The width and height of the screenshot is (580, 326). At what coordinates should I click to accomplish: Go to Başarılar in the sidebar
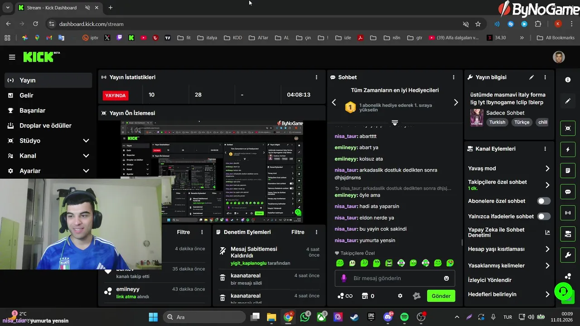(48, 110)
